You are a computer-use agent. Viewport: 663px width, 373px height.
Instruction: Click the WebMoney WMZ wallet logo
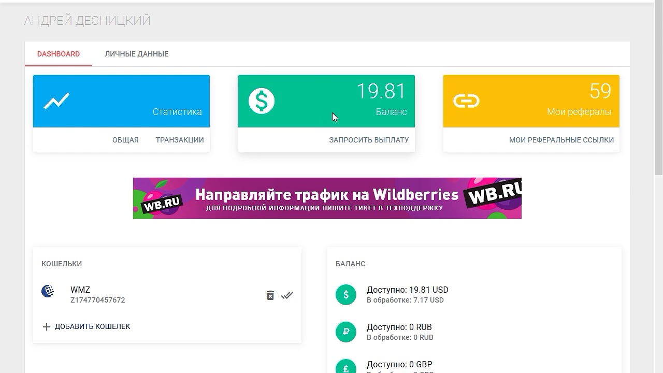tap(48, 291)
